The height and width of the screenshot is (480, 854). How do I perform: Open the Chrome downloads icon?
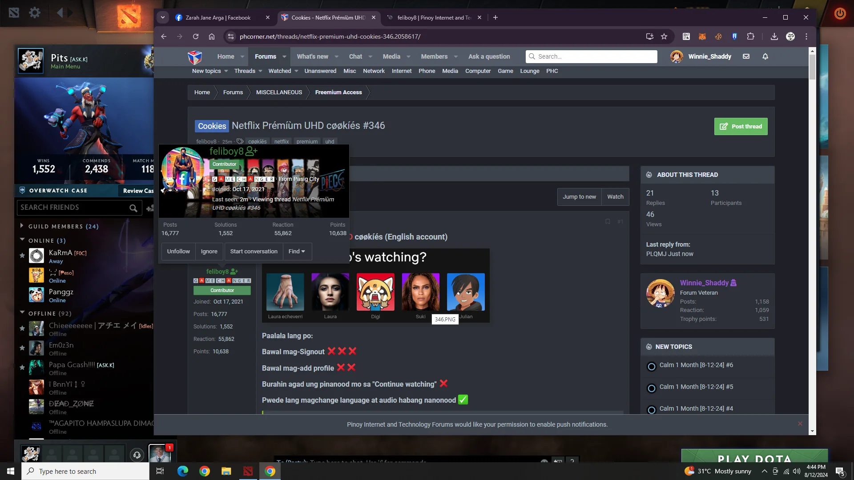774,36
